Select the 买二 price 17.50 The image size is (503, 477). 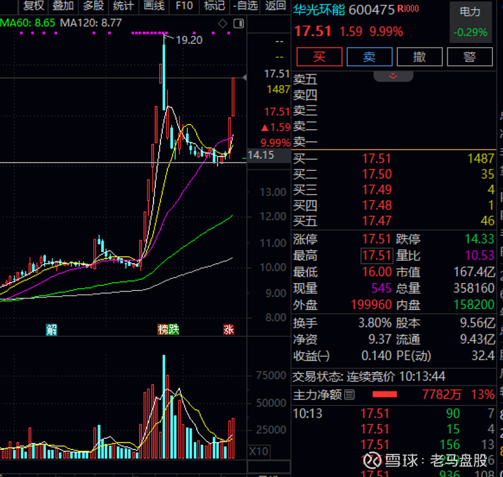pos(377,174)
